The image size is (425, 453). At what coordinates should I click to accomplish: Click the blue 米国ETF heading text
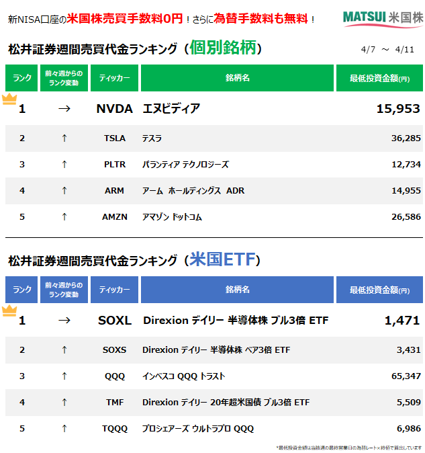[x=223, y=259]
